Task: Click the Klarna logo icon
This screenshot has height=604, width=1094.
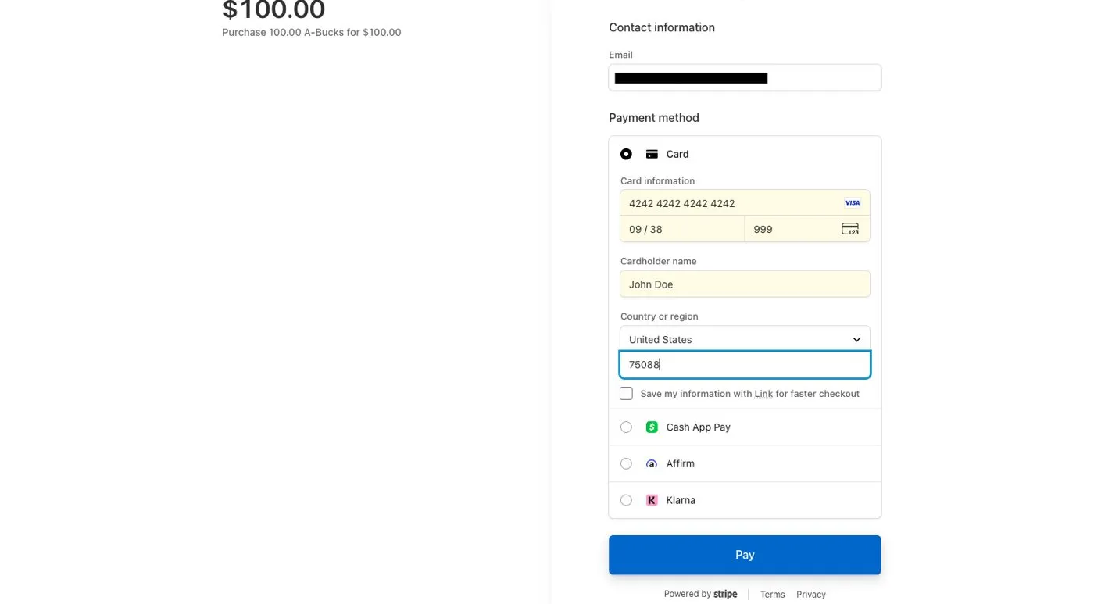Action: [652, 500]
